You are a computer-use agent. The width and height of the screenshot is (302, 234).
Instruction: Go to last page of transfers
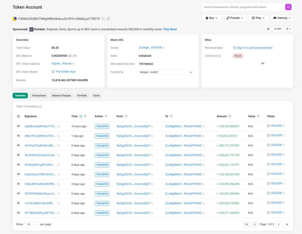(x=287, y=224)
